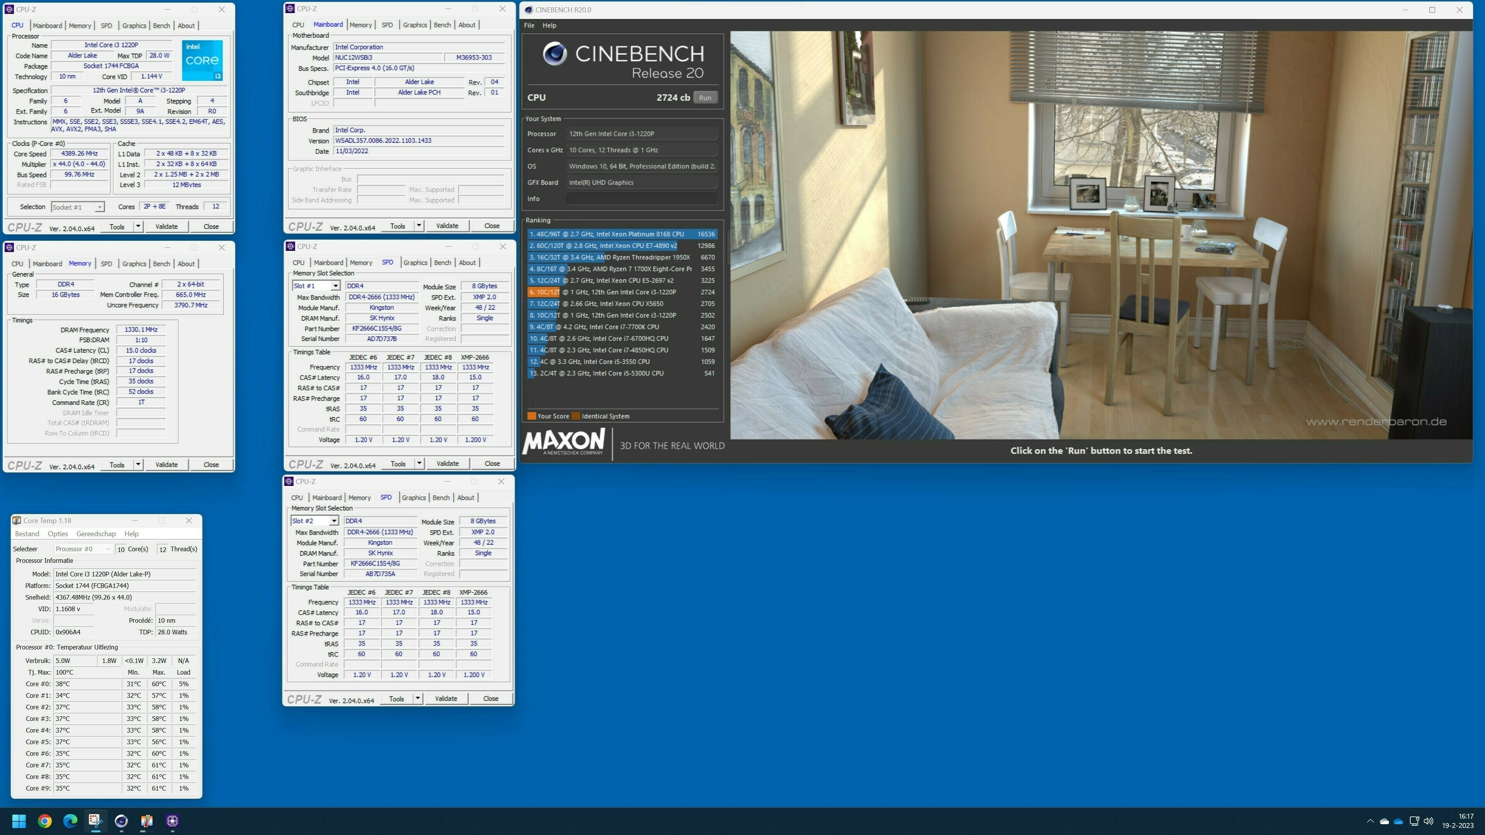The image size is (1485, 835).
Task: Click the Cinebench sphere logo in the header
Action: coord(555,54)
